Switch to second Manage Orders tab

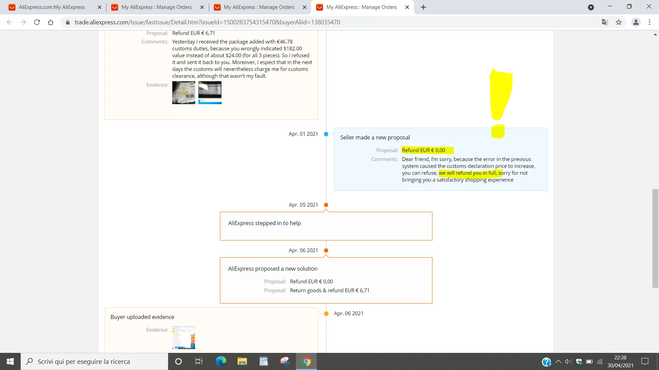pyautogui.click(x=259, y=7)
